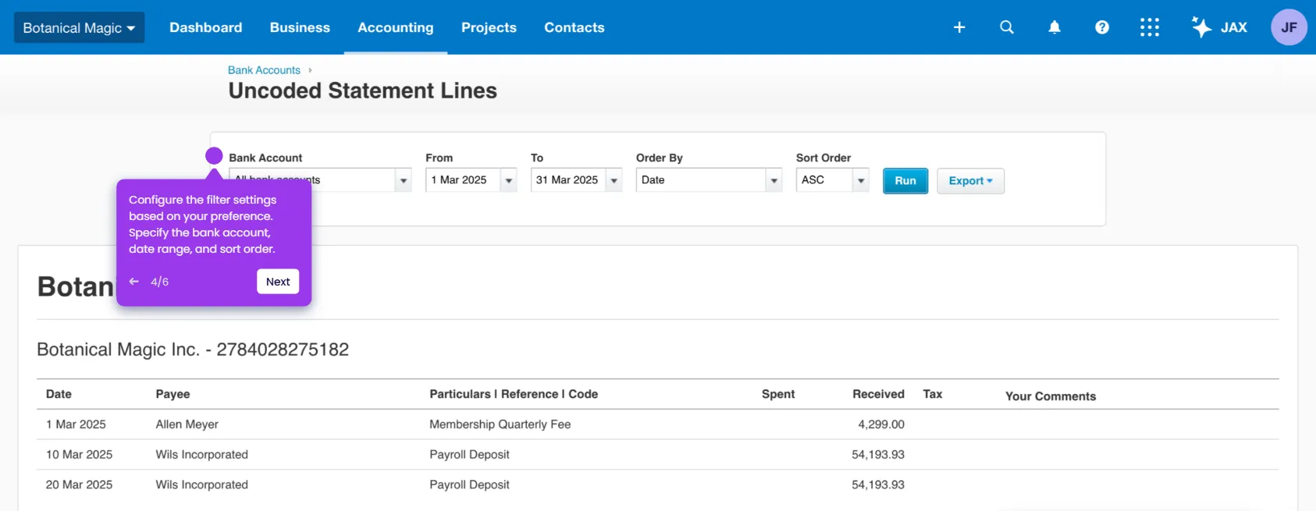
Task: Open the plus quick-create icon
Action: pyautogui.click(x=959, y=27)
